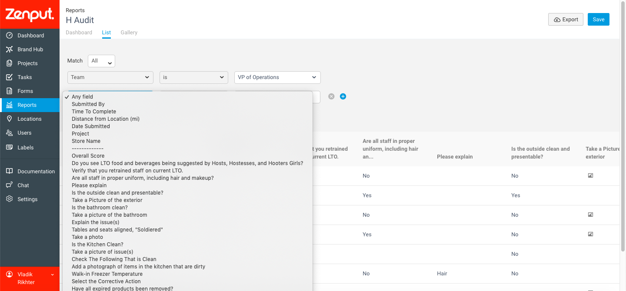
Task: Open Locations in sidebar
Action: click(x=30, y=119)
